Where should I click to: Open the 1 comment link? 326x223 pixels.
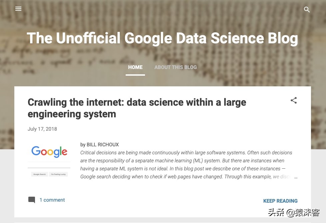click(52, 200)
